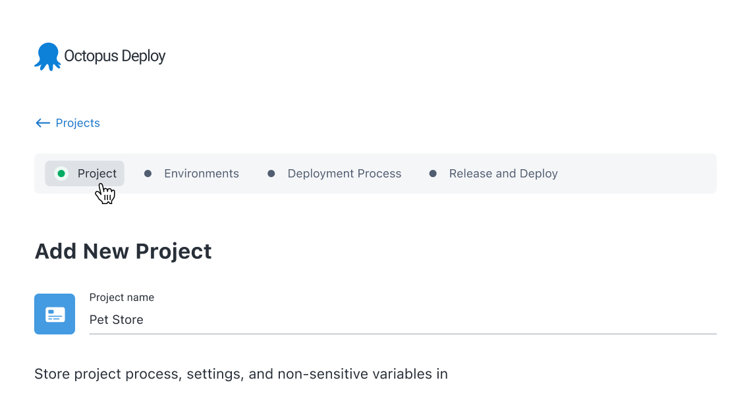The height and width of the screenshot is (395, 751).
Task: Click the empty end of project name field
Action: (x=593, y=320)
